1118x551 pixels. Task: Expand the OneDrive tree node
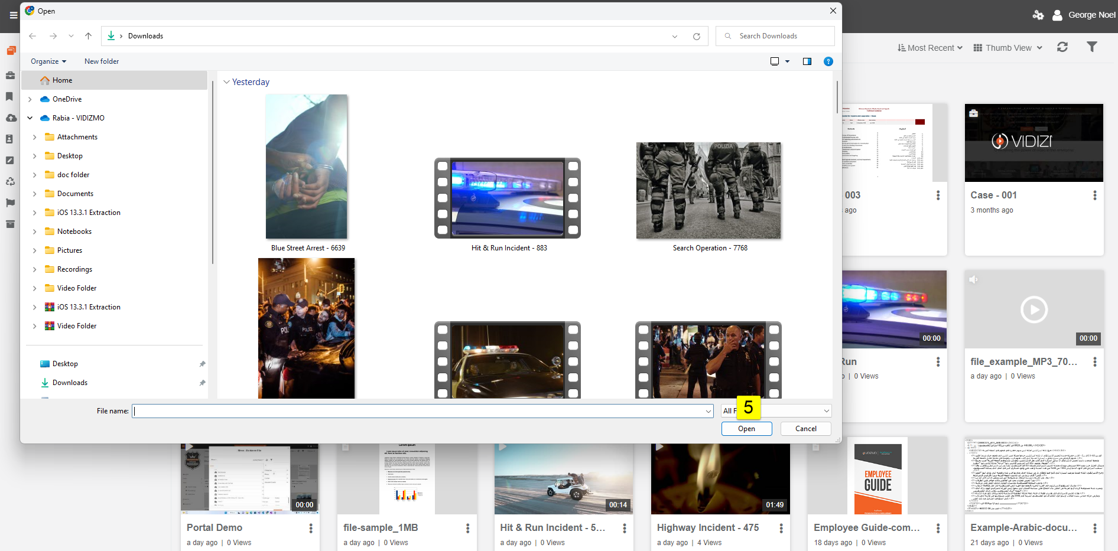[x=30, y=99]
